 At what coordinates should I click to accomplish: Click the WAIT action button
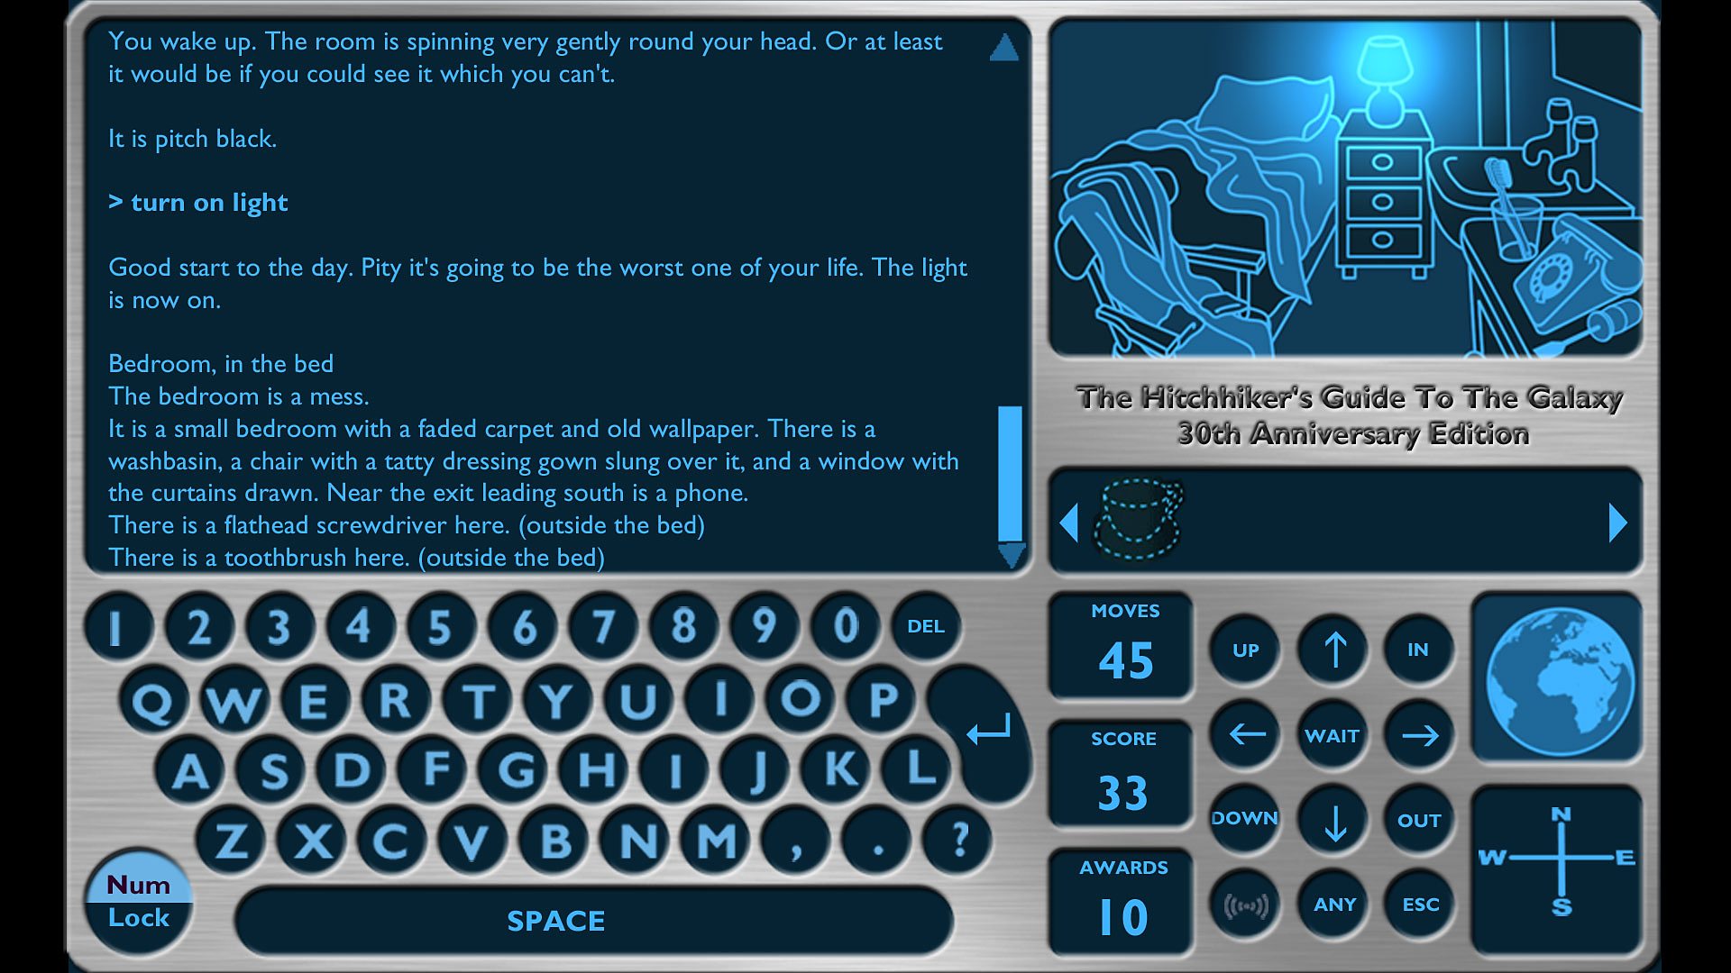point(1331,734)
